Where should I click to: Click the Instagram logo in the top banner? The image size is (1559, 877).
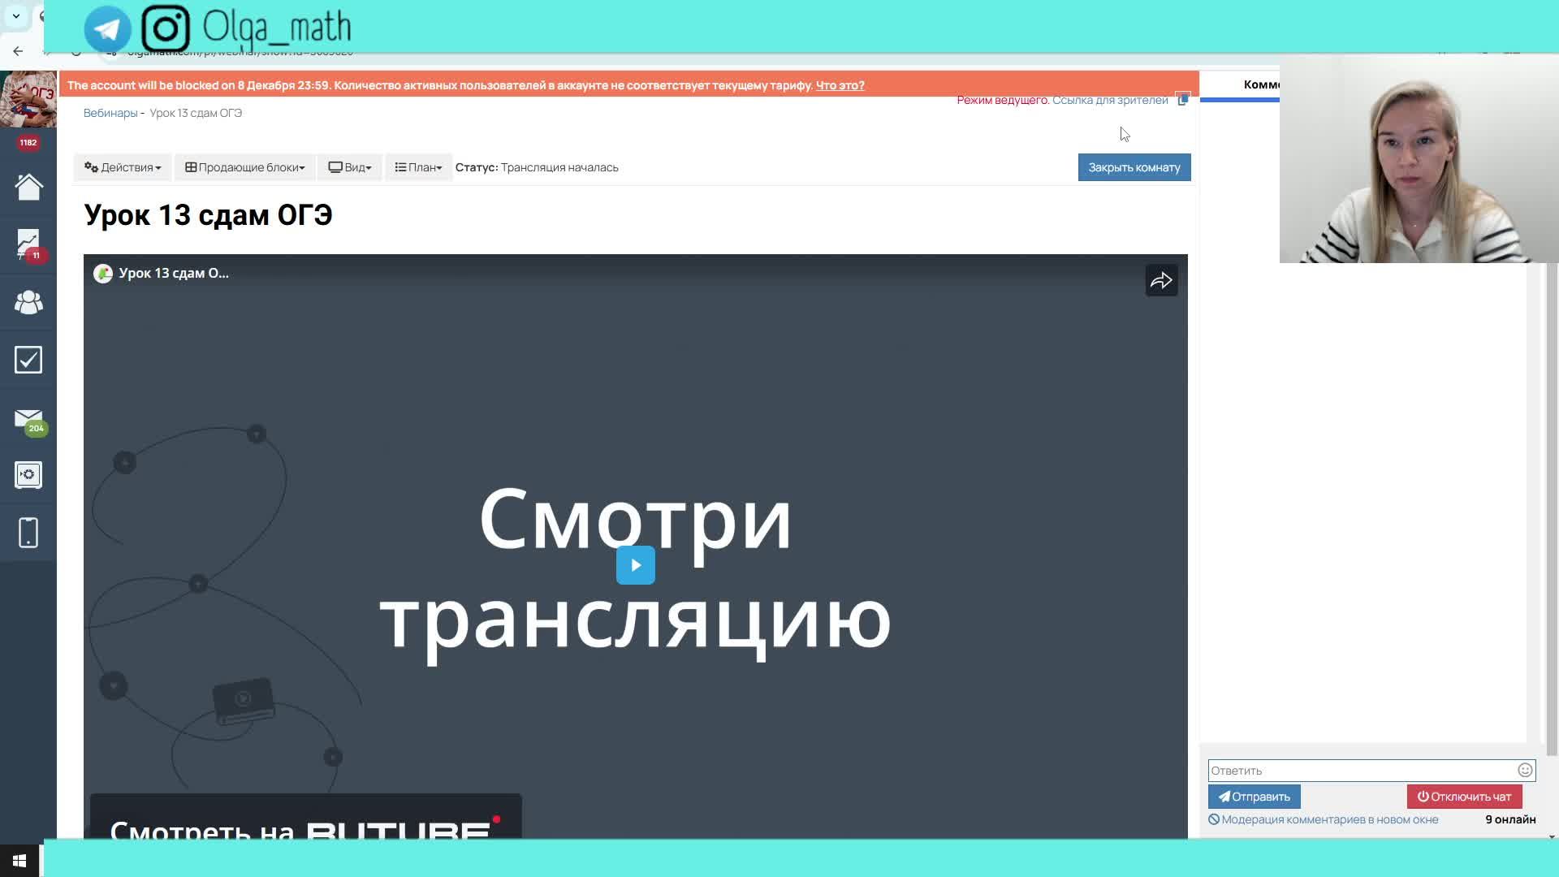[x=166, y=28]
